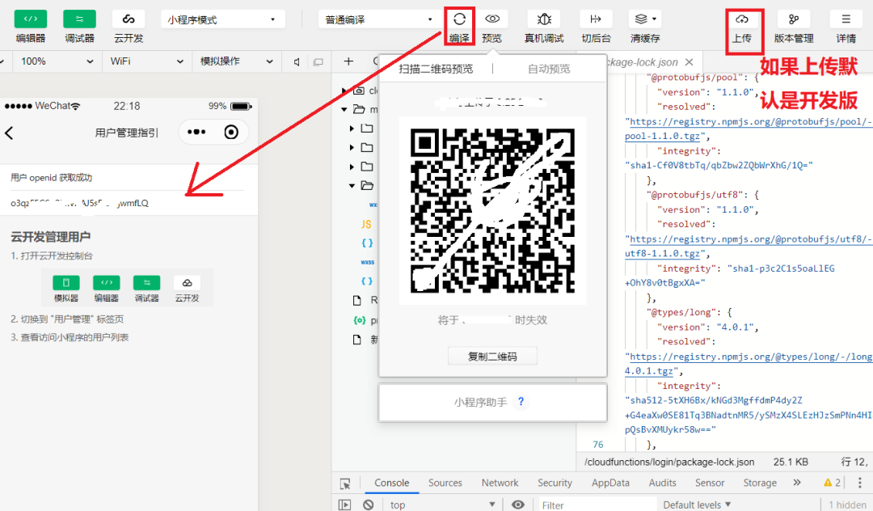Image resolution: width=873 pixels, height=511 pixels.
Task: Open the @protobufjs/utf8 registry URL link
Action: point(749,246)
